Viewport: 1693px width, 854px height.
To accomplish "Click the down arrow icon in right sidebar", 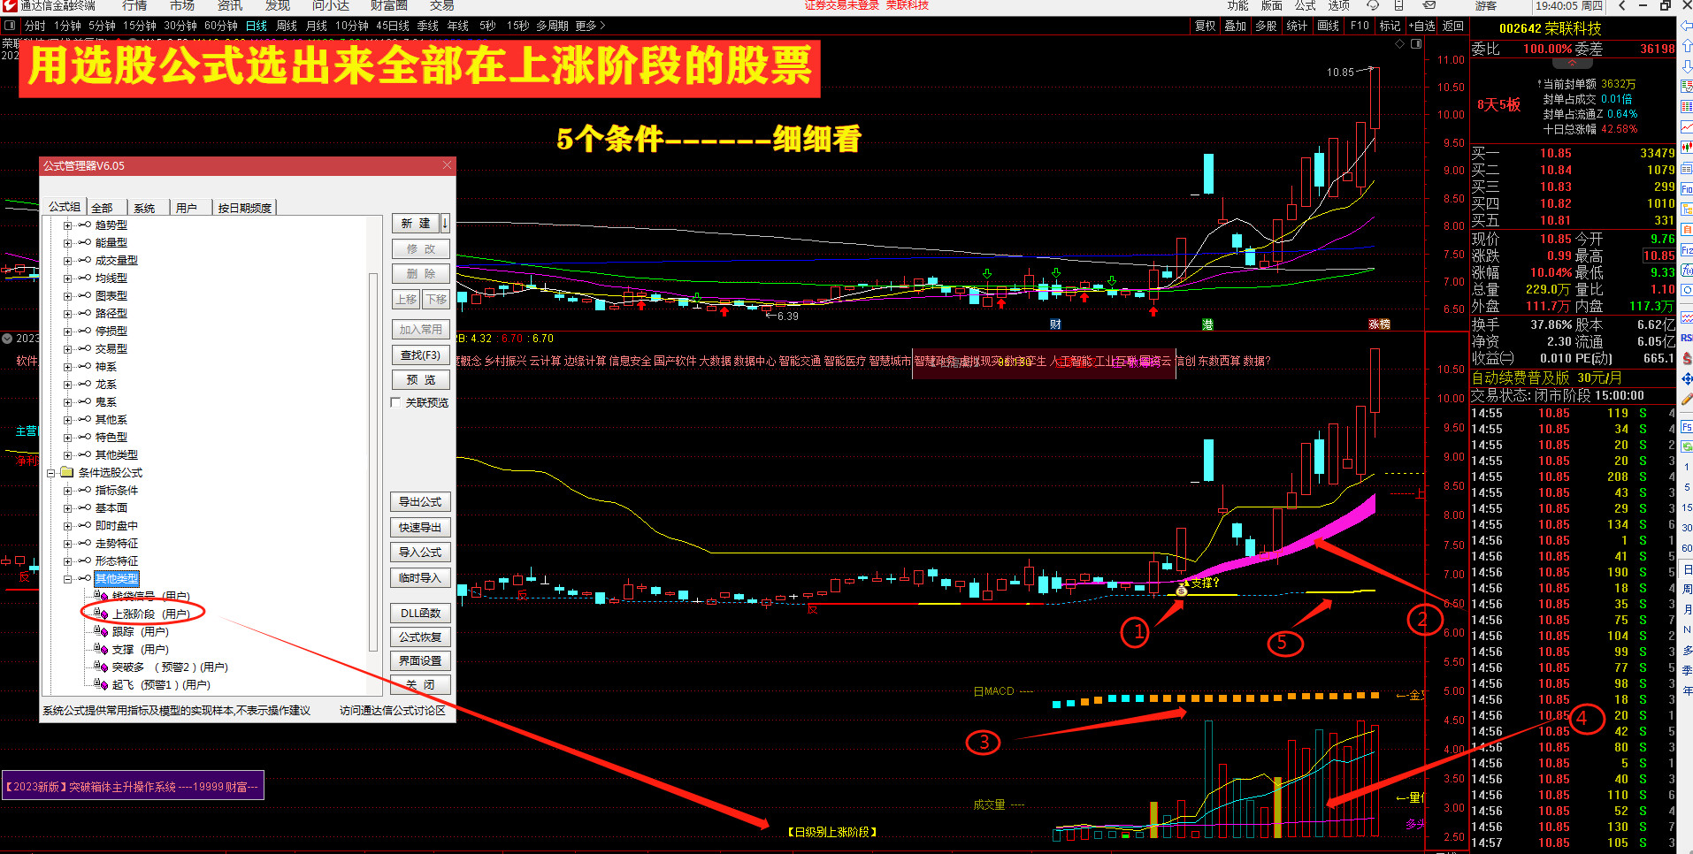I will coord(1687,66).
